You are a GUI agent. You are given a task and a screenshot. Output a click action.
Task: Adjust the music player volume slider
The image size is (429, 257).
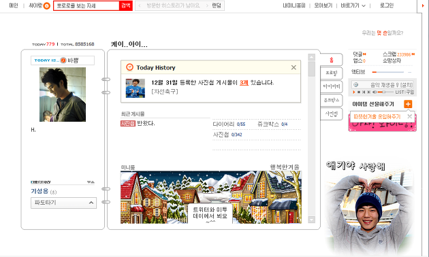tap(385, 92)
